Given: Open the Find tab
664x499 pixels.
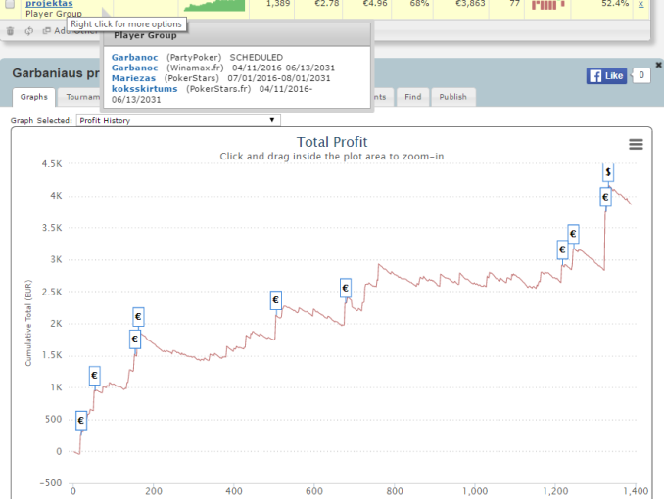Looking at the screenshot, I should coord(412,97).
